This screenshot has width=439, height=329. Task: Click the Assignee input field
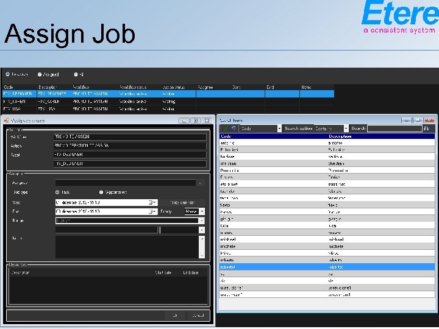point(126,183)
